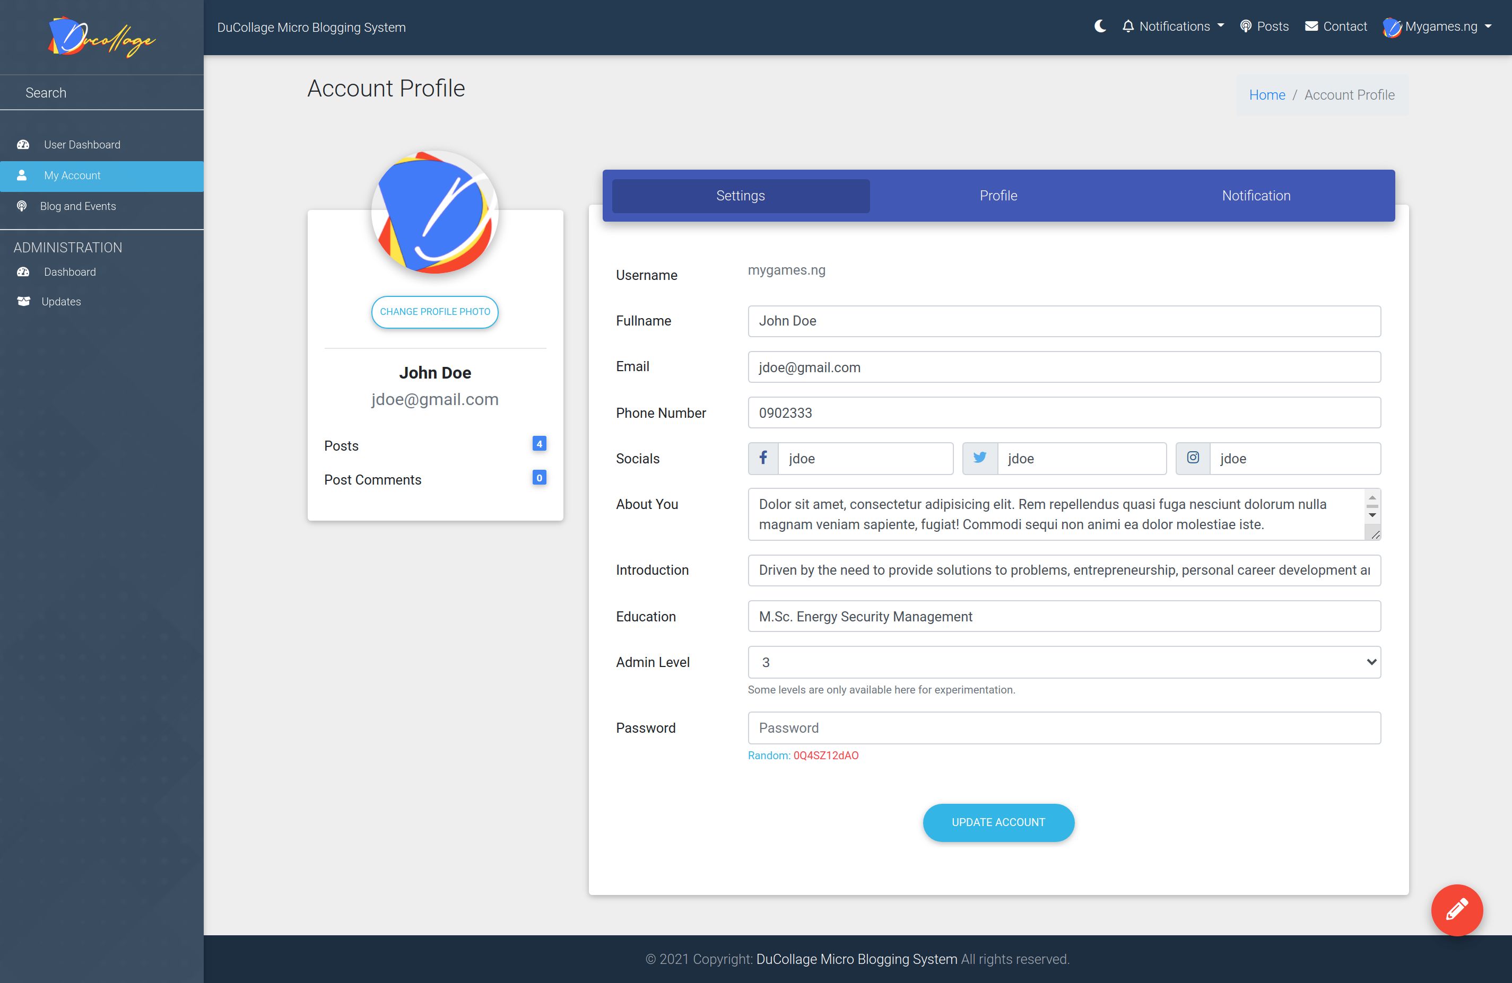Click About You scrollbar up arrow
This screenshot has width=1512, height=983.
coord(1372,498)
